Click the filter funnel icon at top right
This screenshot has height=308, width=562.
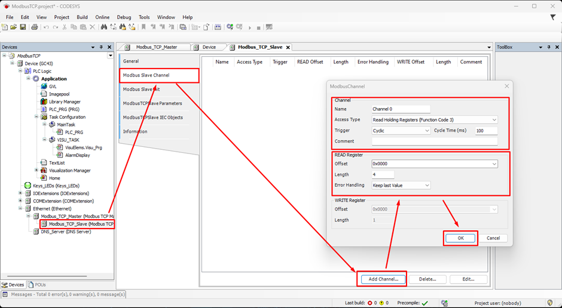pos(553,17)
